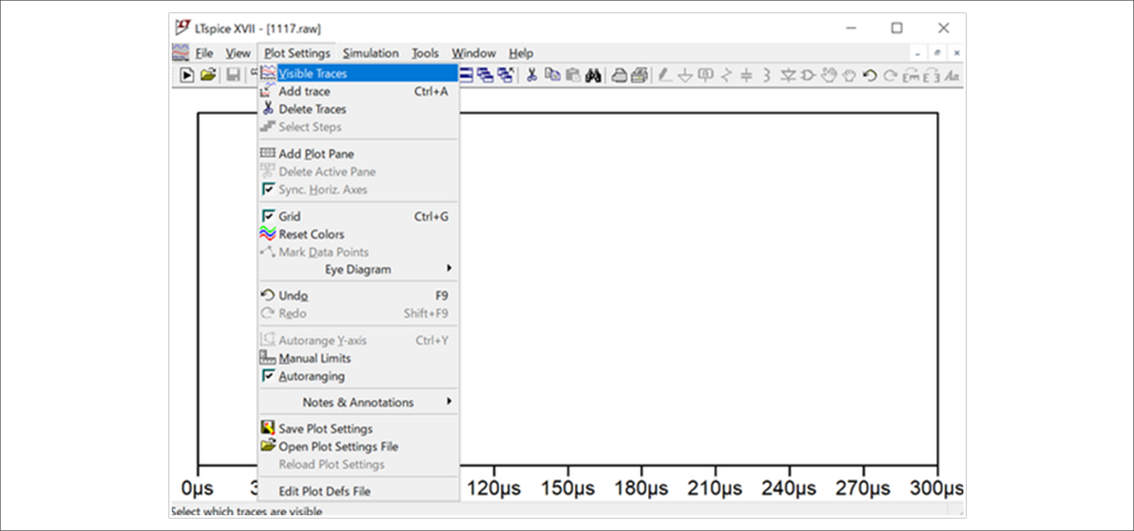Click the Redo arrow in the toolbar
This screenshot has width=1134, height=531.
pos(890,76)
